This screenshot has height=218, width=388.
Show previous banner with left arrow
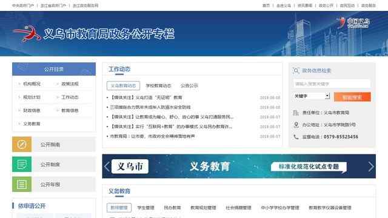click(107, 167)
